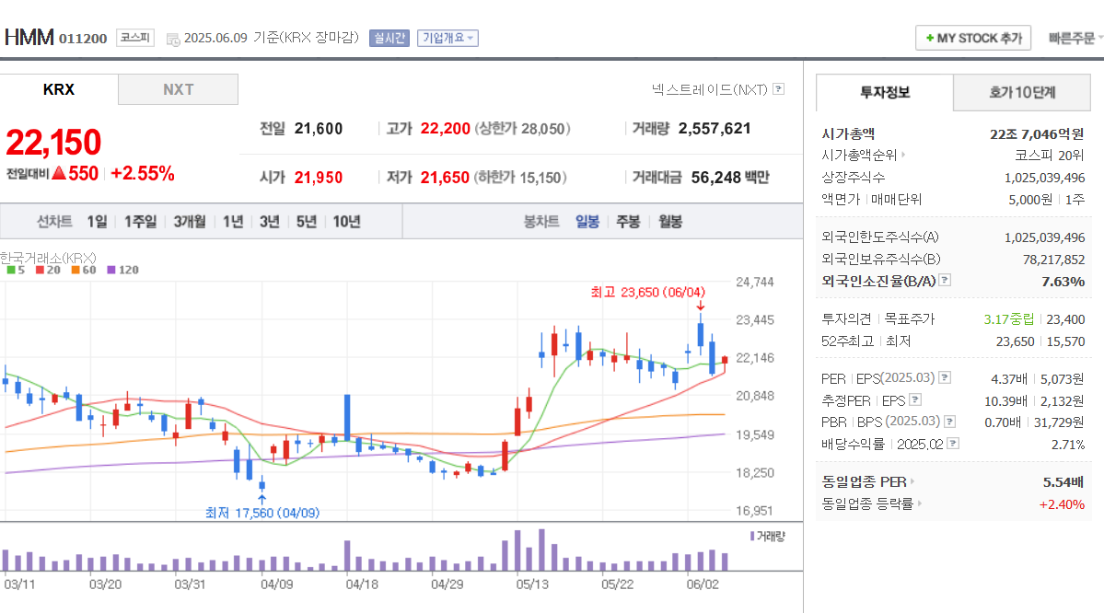Expand the 동일업종 PER arrow link
Image resolution: width=1104 pixels, height=613 pixels.
tap(912, 482)
